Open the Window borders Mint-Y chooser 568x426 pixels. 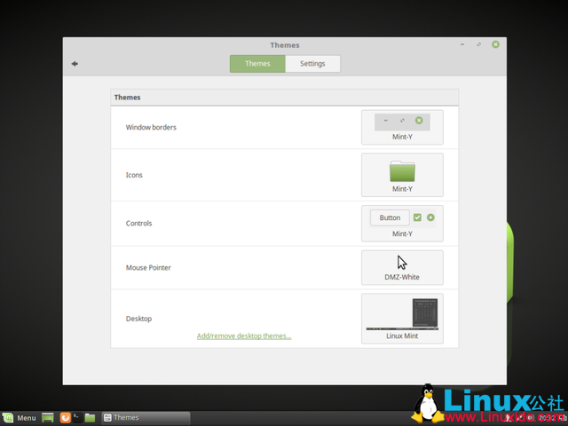[x=402, y=127]
